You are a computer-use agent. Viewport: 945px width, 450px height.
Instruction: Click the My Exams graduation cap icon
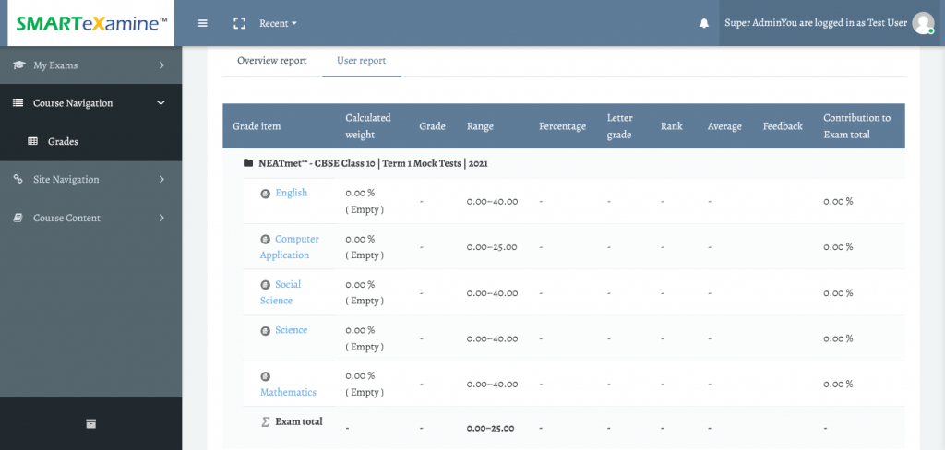(19, 65)
